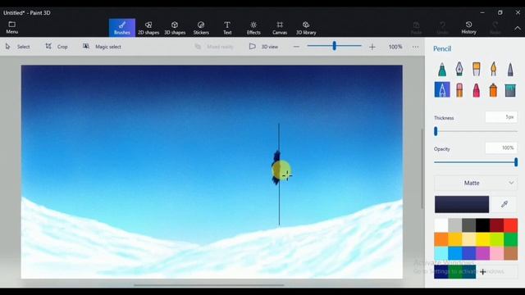Choose the bright red color swatch

point(510,225)
